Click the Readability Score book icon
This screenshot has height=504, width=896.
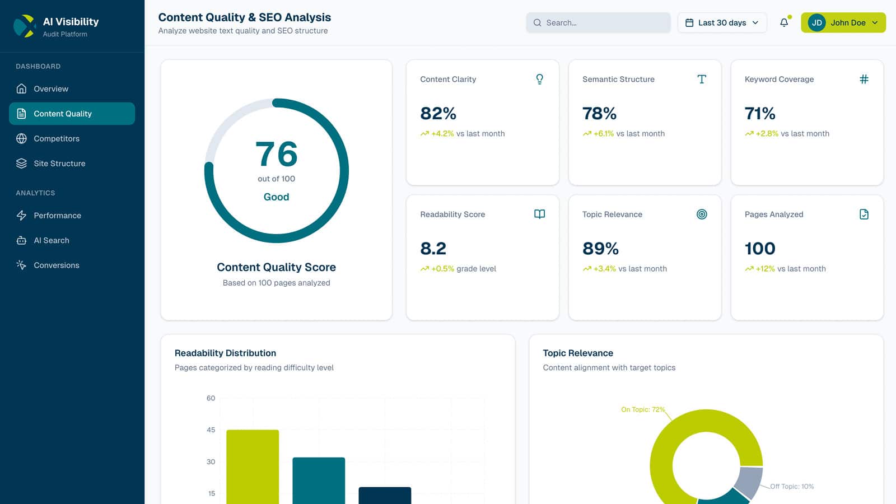tap(539, 214)
